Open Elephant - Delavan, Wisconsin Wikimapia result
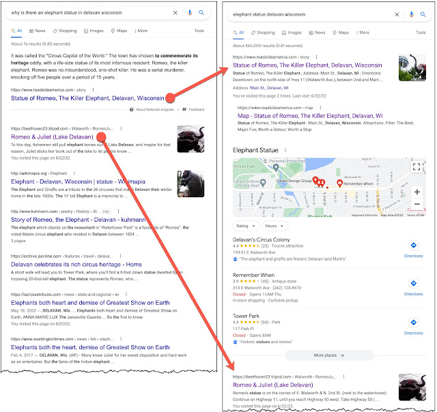The height and width of the screenshot is (412, 437). click(x=78, y=181)
